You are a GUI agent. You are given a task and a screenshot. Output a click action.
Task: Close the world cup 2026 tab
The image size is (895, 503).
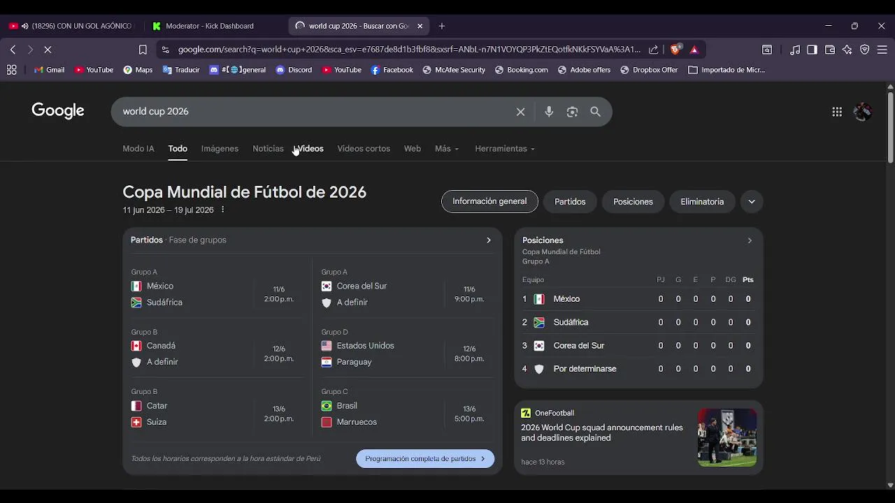[420, 26]
